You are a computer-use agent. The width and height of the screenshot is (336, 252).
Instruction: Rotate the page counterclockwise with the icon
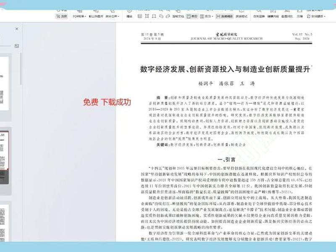[161, 16]
